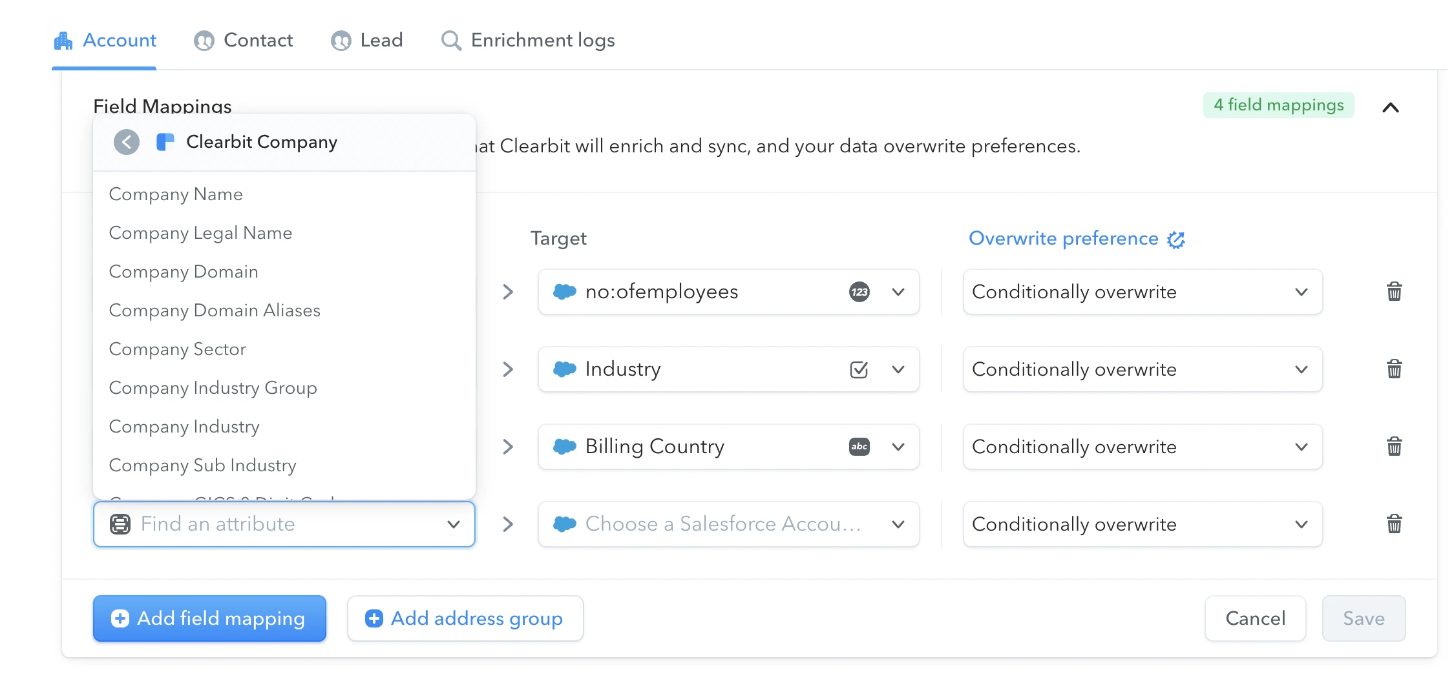Viewport: 1454px width, 683px height.
Task: Click the 4 field mappings badge
Action: click(1278, 105)
